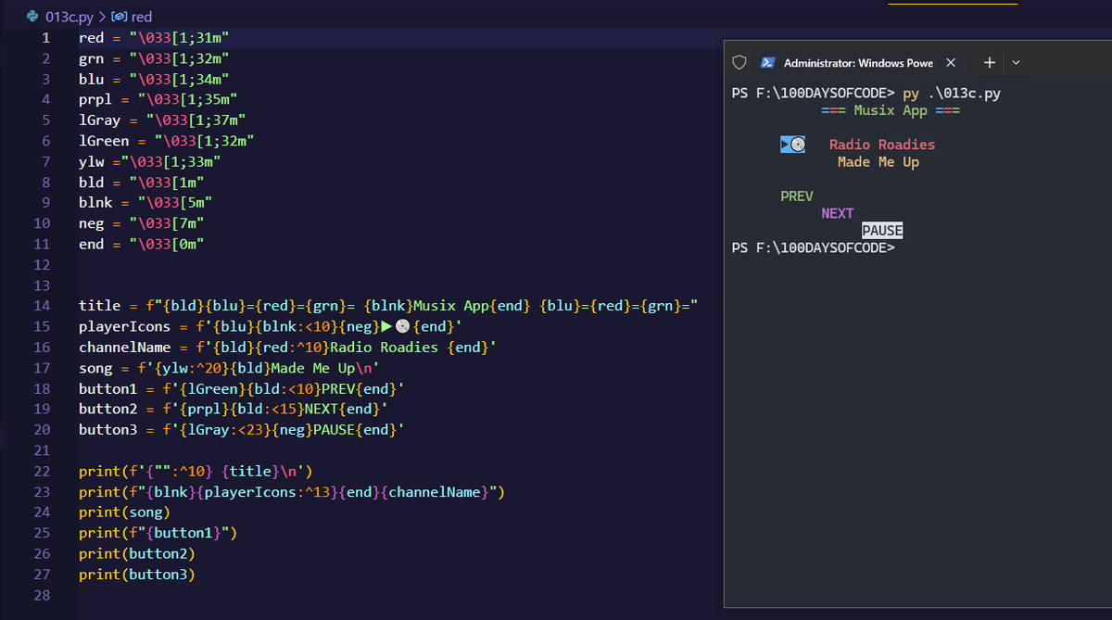The width and height of the screenshot is (1112, 620).
Task: Place cursor on 'red' variable on line 1
Action: click(x=92, y=38)
